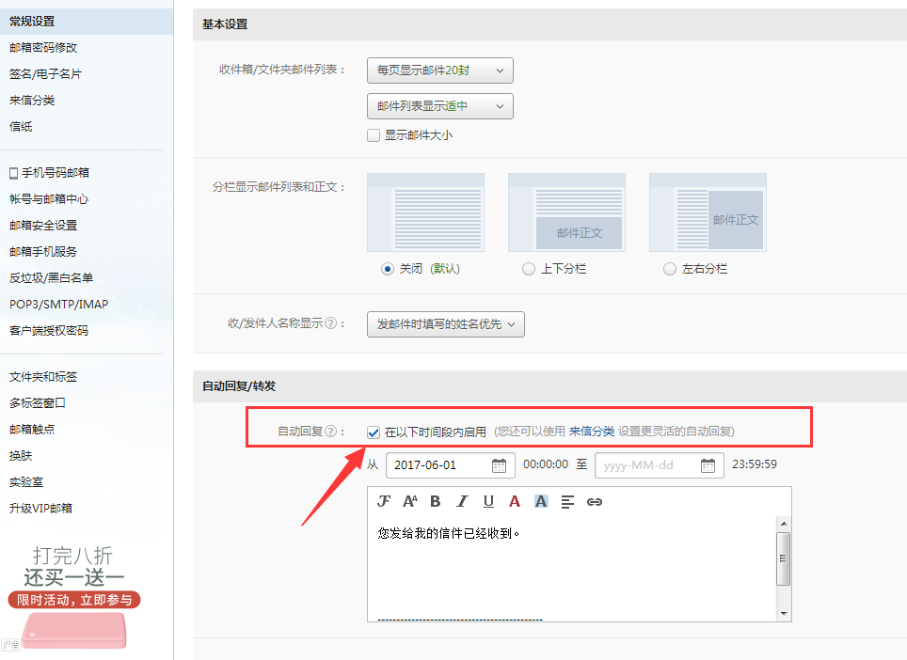Image resolution: width=907 pixels, height=660 pixels.
Task: Open 邮箱密码修改 in the sidebar
Action: click(43, 47)
